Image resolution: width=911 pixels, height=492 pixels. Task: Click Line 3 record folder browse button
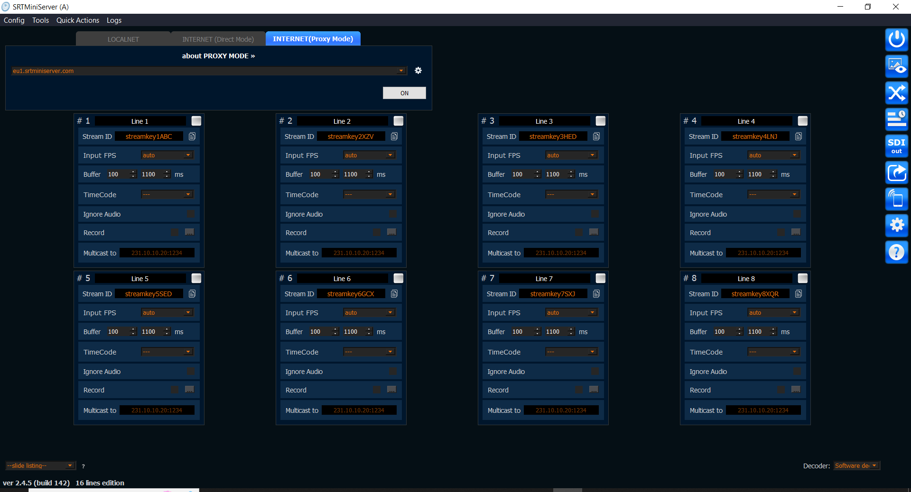point(594,232)
